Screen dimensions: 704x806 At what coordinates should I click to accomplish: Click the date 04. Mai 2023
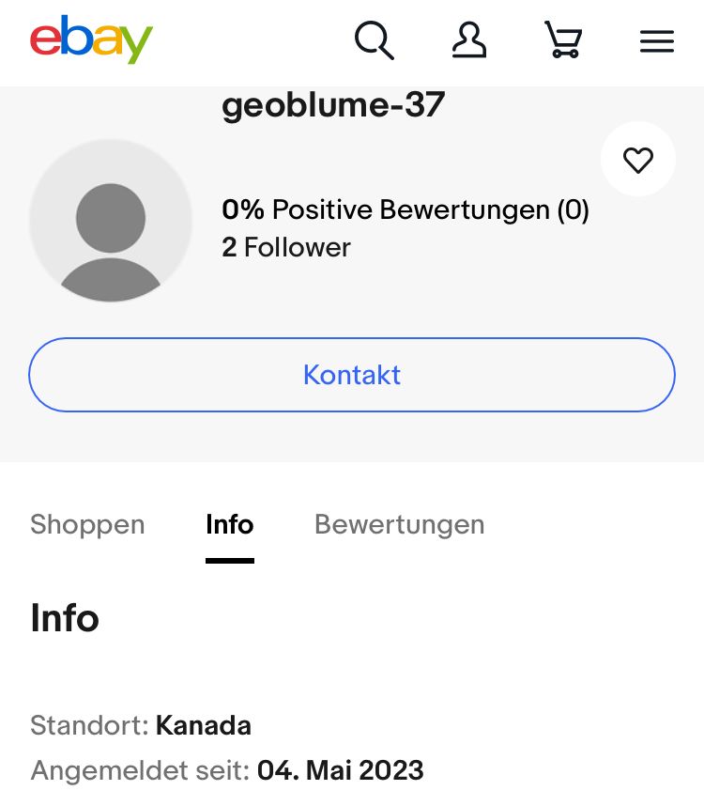point(341,771)
